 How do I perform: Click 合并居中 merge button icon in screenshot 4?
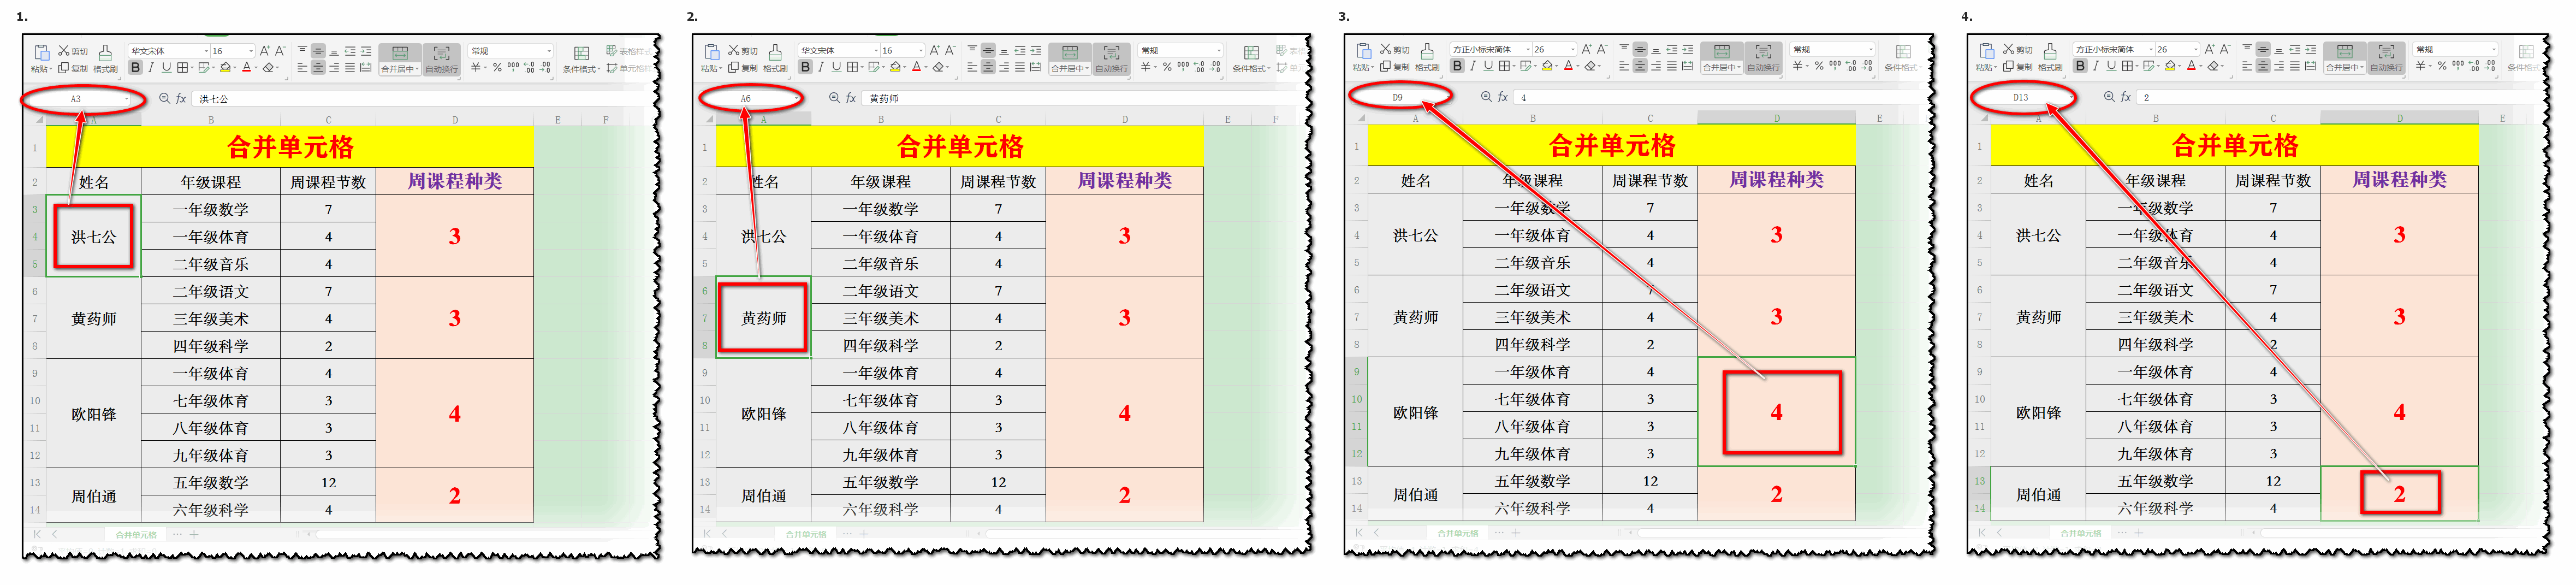point(2345,52)
